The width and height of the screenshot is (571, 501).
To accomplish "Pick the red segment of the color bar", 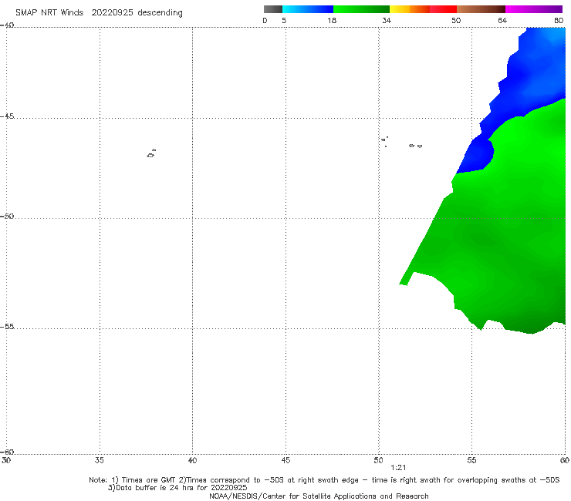I will pos(443,9).
